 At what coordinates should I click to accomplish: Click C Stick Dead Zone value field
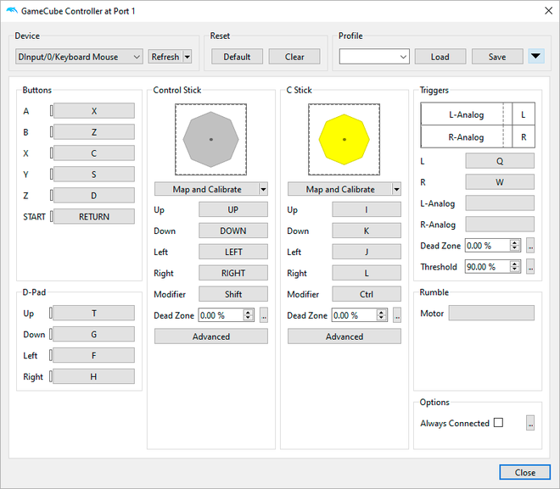pyautogui.click(x=355, y=315)
